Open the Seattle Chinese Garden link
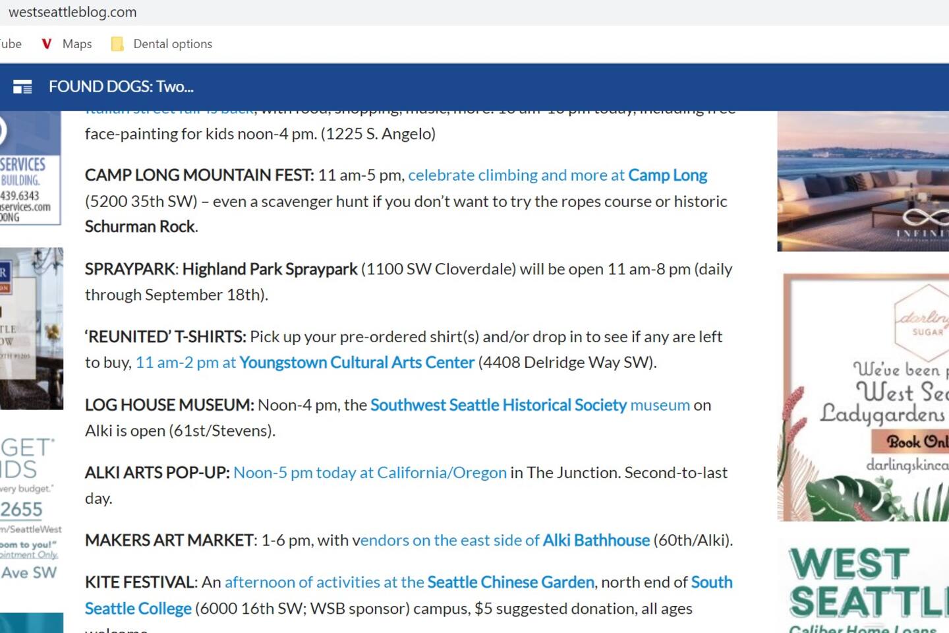949x633 pixels. point(511,583)
